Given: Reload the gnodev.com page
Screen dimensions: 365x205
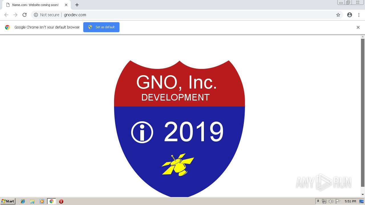Looking at the screenshot, I should point(25,15).
